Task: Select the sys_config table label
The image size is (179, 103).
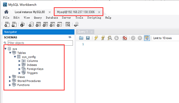Action: point(29,57)
